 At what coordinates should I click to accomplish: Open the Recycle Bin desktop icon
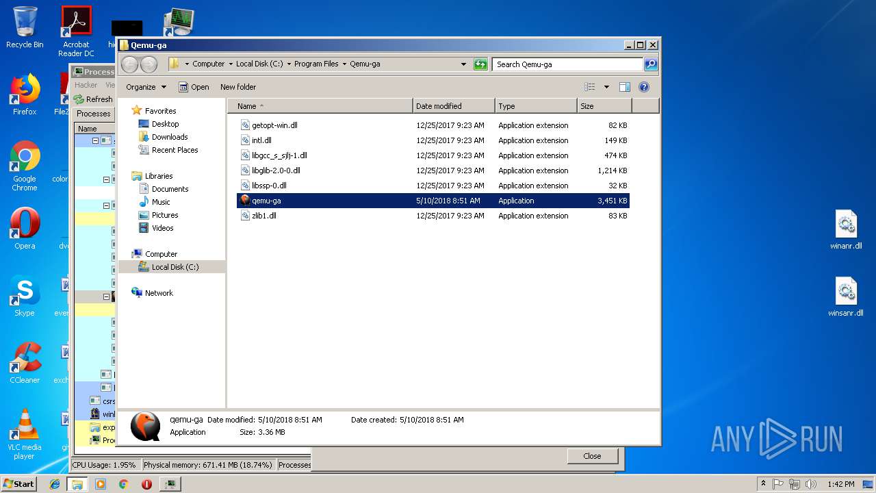pos(25,27)
